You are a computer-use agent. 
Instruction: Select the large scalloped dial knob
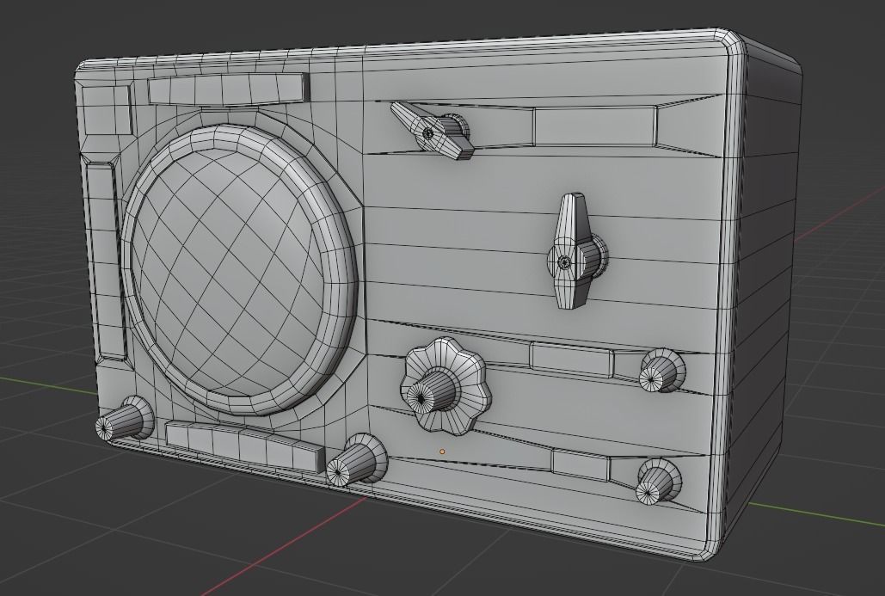pyautogui.click(x=444, y=386)
